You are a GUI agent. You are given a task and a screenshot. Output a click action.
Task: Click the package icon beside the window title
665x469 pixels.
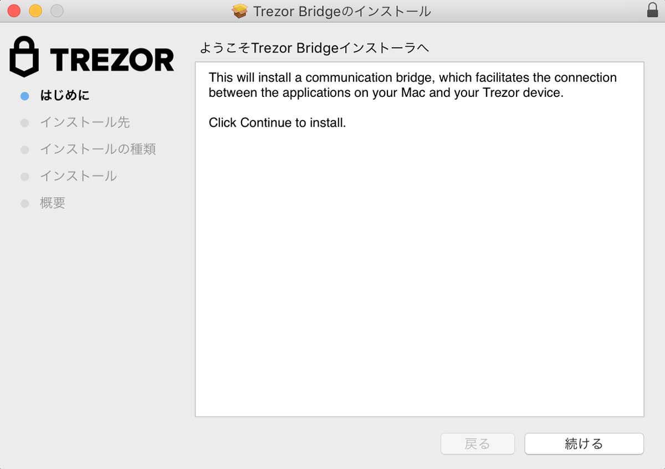coord(239,11)
